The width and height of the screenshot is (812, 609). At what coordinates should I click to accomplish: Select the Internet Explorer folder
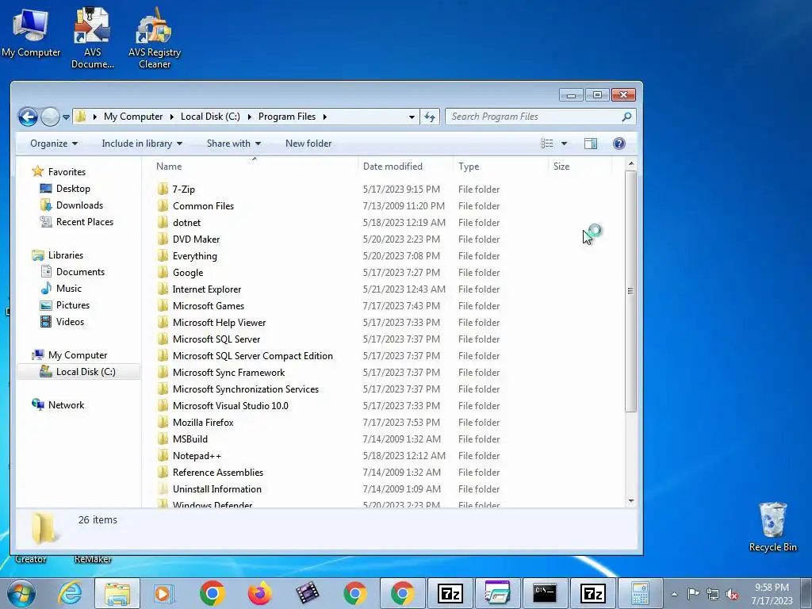click(x=207, y=289)
